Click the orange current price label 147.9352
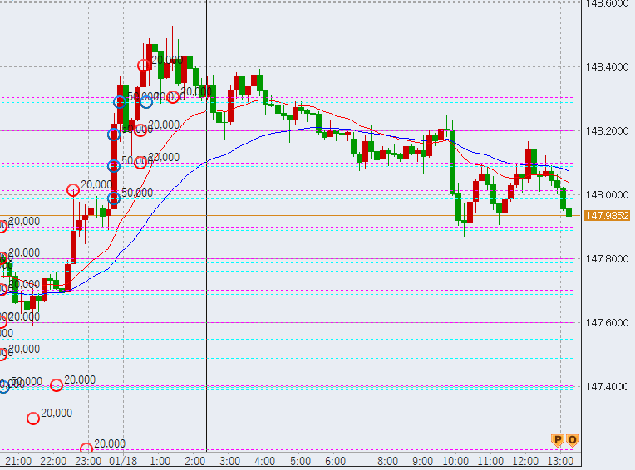The width and height of the screenshot is (635, 470). pyautogui.click(x=606, y=216)
